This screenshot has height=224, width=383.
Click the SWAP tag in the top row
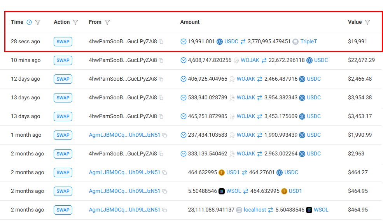[x=63, y=42]
